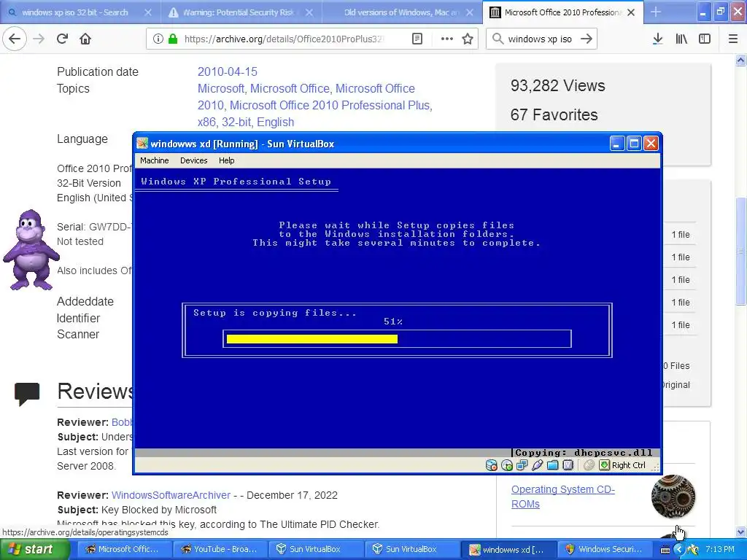The image size is (747, 560).
Task: Open the Firefox library icon
Action: point(681,39)
